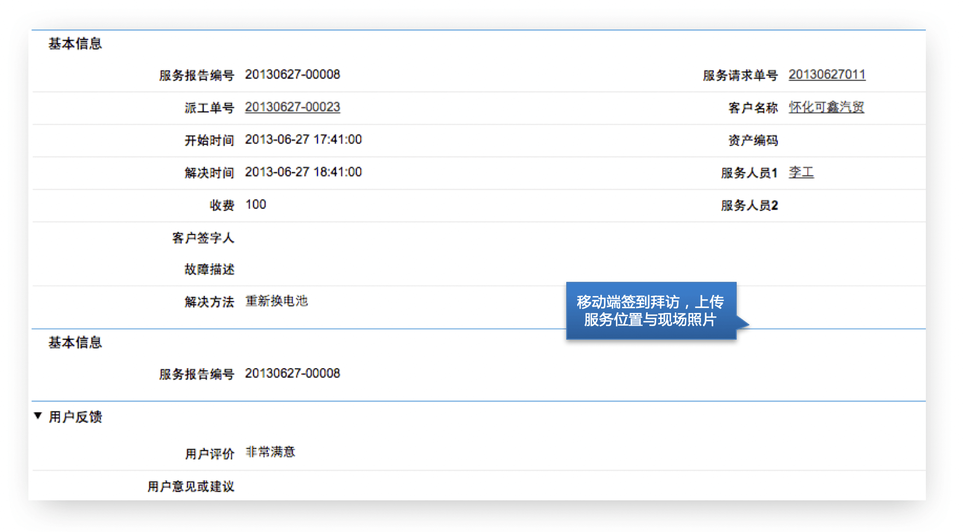Select the 解决时间 value 2013-06-27 18:41:00
Viewport: 963px width, 532px height.
coord(303,172)
